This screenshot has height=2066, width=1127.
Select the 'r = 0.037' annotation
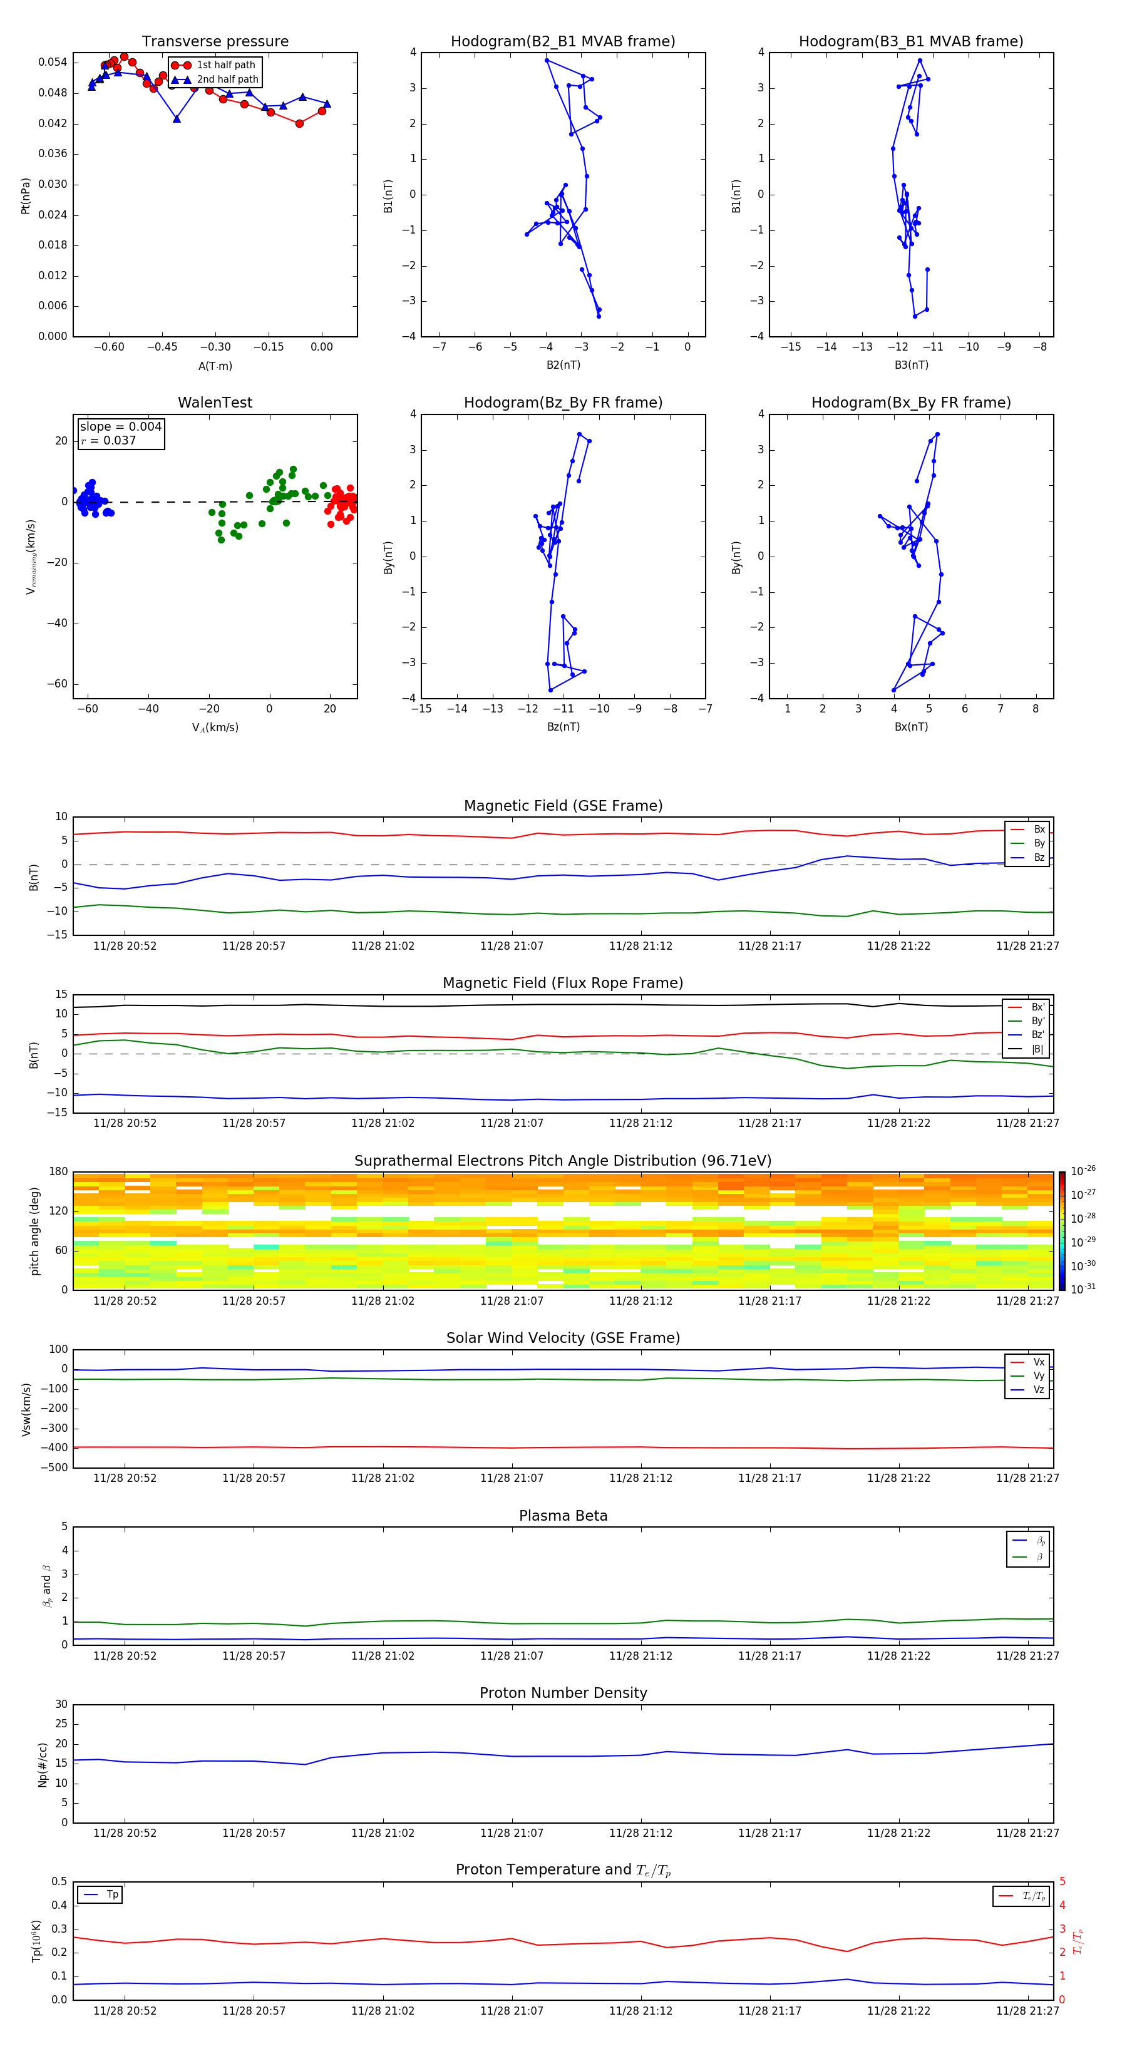point(108,440)
